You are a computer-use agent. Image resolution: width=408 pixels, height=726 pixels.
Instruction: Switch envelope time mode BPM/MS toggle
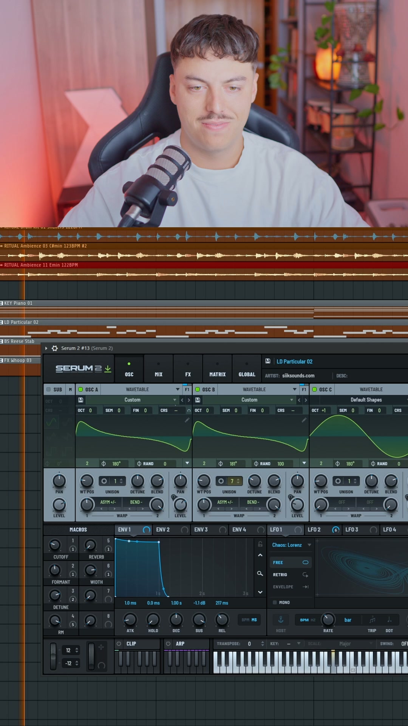click(x=249, y=620)
